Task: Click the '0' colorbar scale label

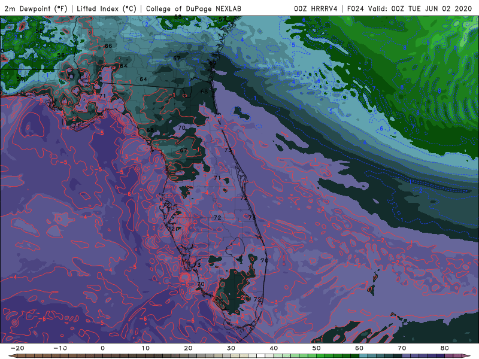Action: coord(102,348)
